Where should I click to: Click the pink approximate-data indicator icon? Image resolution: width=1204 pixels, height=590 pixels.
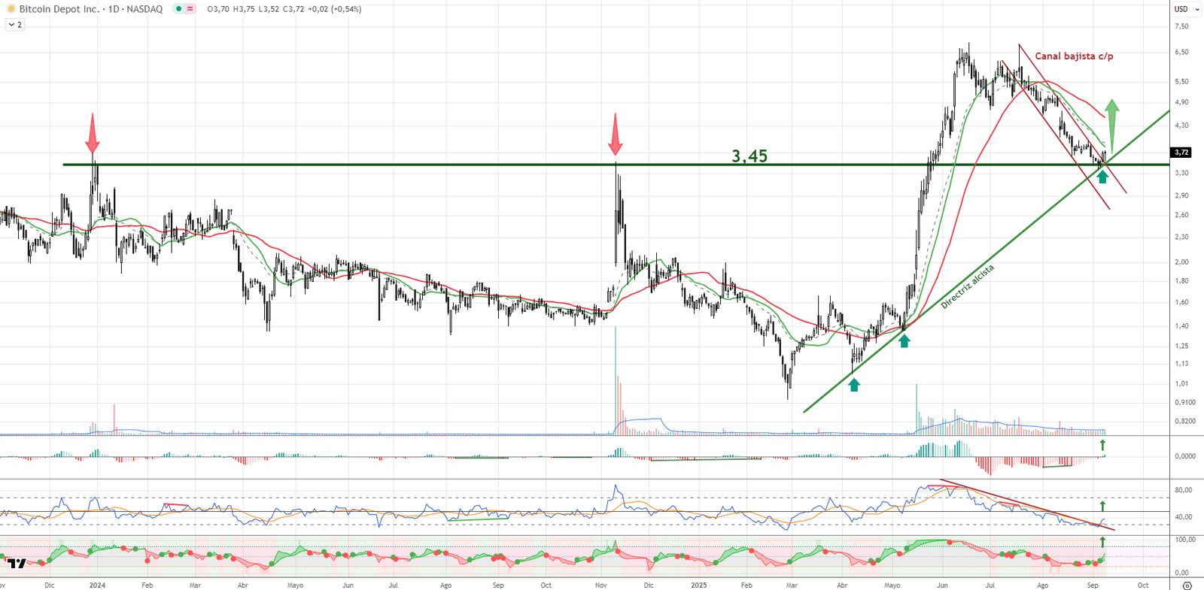click(190, 9)
